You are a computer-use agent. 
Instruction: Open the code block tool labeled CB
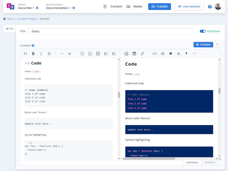163,54
